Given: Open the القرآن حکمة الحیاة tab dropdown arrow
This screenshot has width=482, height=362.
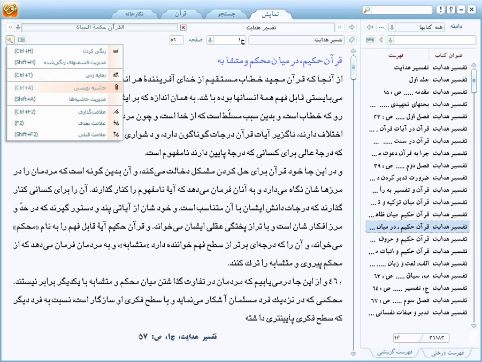Looking at the screenshot, I should pos(18,27).
